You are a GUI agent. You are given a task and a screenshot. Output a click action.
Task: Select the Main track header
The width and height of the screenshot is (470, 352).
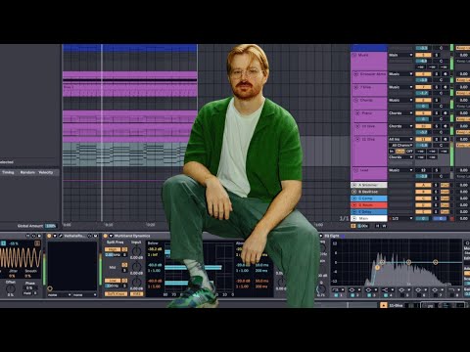(x=369, y=218)
